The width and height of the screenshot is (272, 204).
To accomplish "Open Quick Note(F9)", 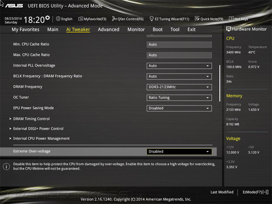I will point(209,19).
